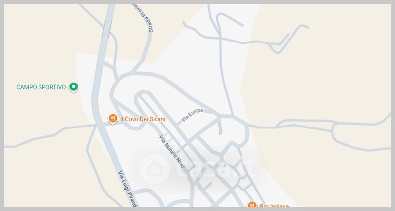Click the Via Europa street label

pyautogui.click(x=192, y=115)
